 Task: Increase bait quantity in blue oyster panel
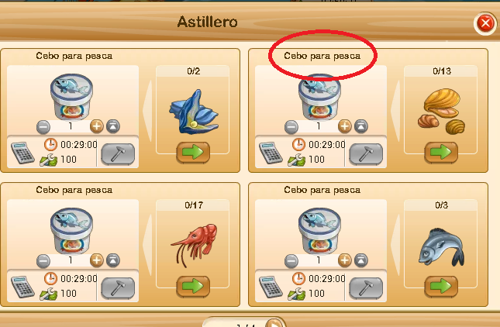pyautogui.click(x=97, y=126)
